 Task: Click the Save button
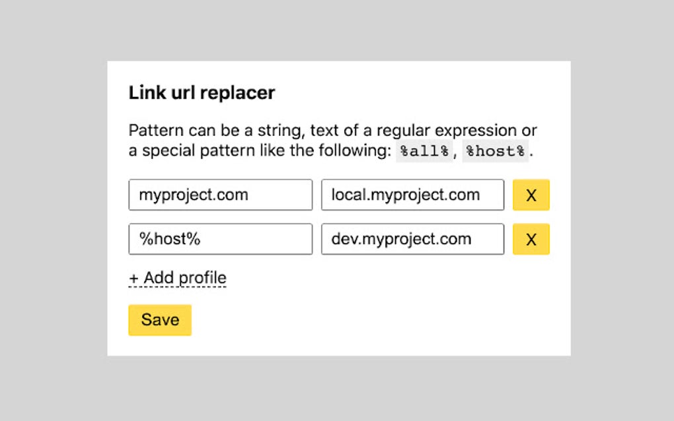[160, 320]
